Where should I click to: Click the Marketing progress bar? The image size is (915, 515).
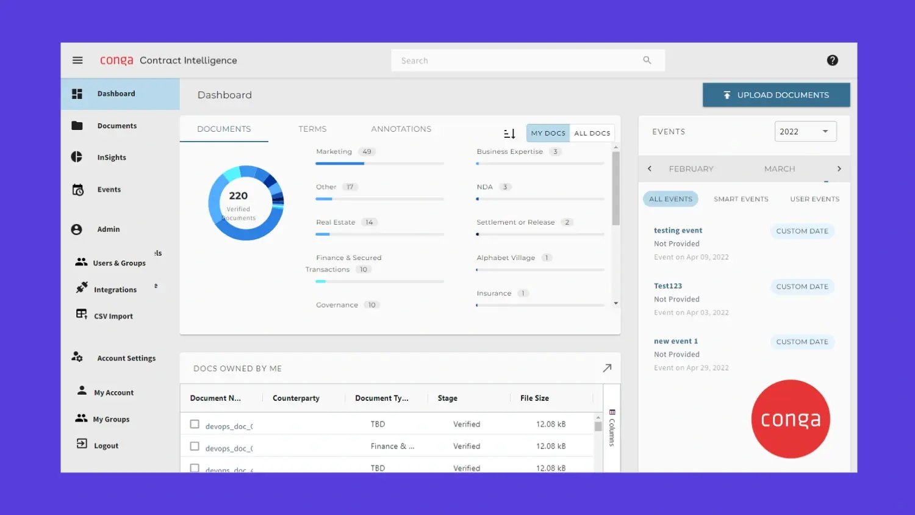[x=379, y=164]
